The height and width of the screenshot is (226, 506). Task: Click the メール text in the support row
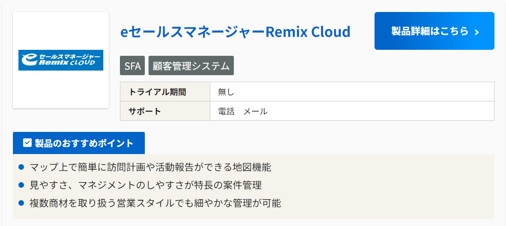tap(255, 112)
